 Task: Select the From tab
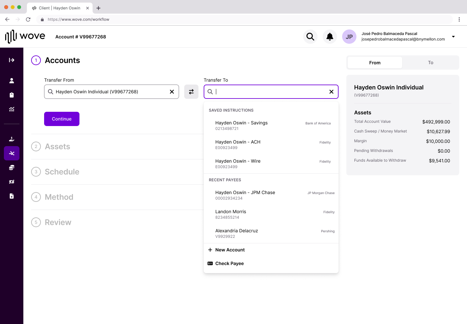point(375,63)
